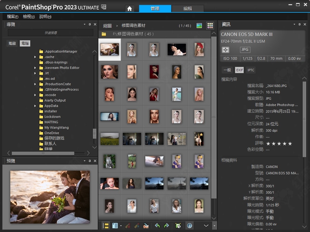Click the Home icon tab

click(130, 8)
